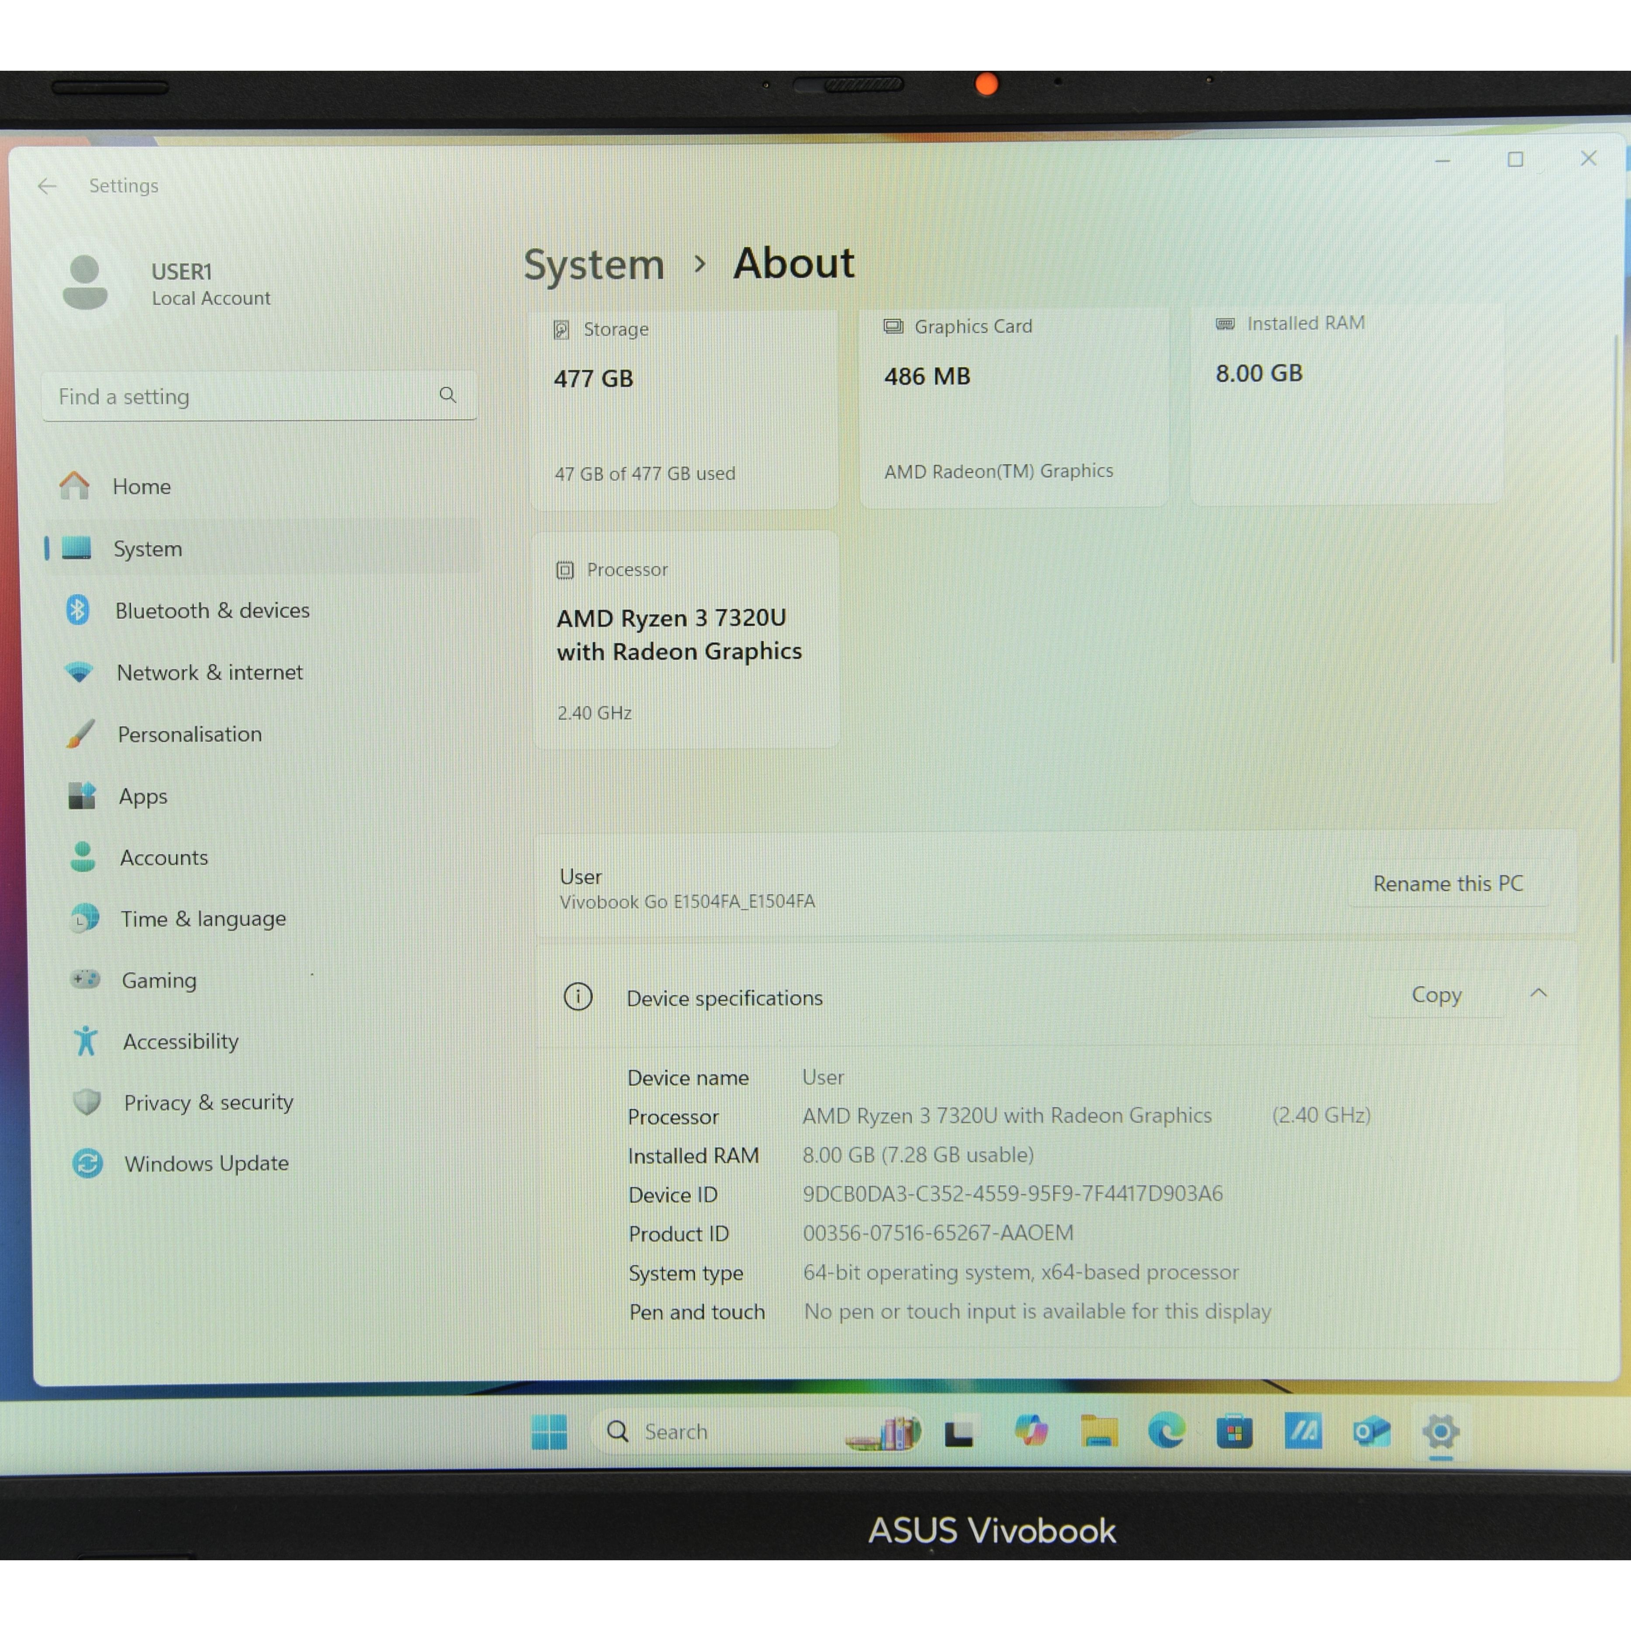Click the Graphics Card 486 MB card
Image resolution: width=1631 pixels, height=1631 pixels.
(1015, 406)
